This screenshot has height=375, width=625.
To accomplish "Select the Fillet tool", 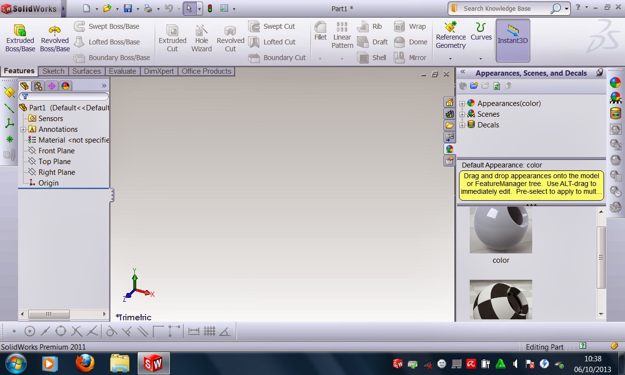I will [320, 31].
